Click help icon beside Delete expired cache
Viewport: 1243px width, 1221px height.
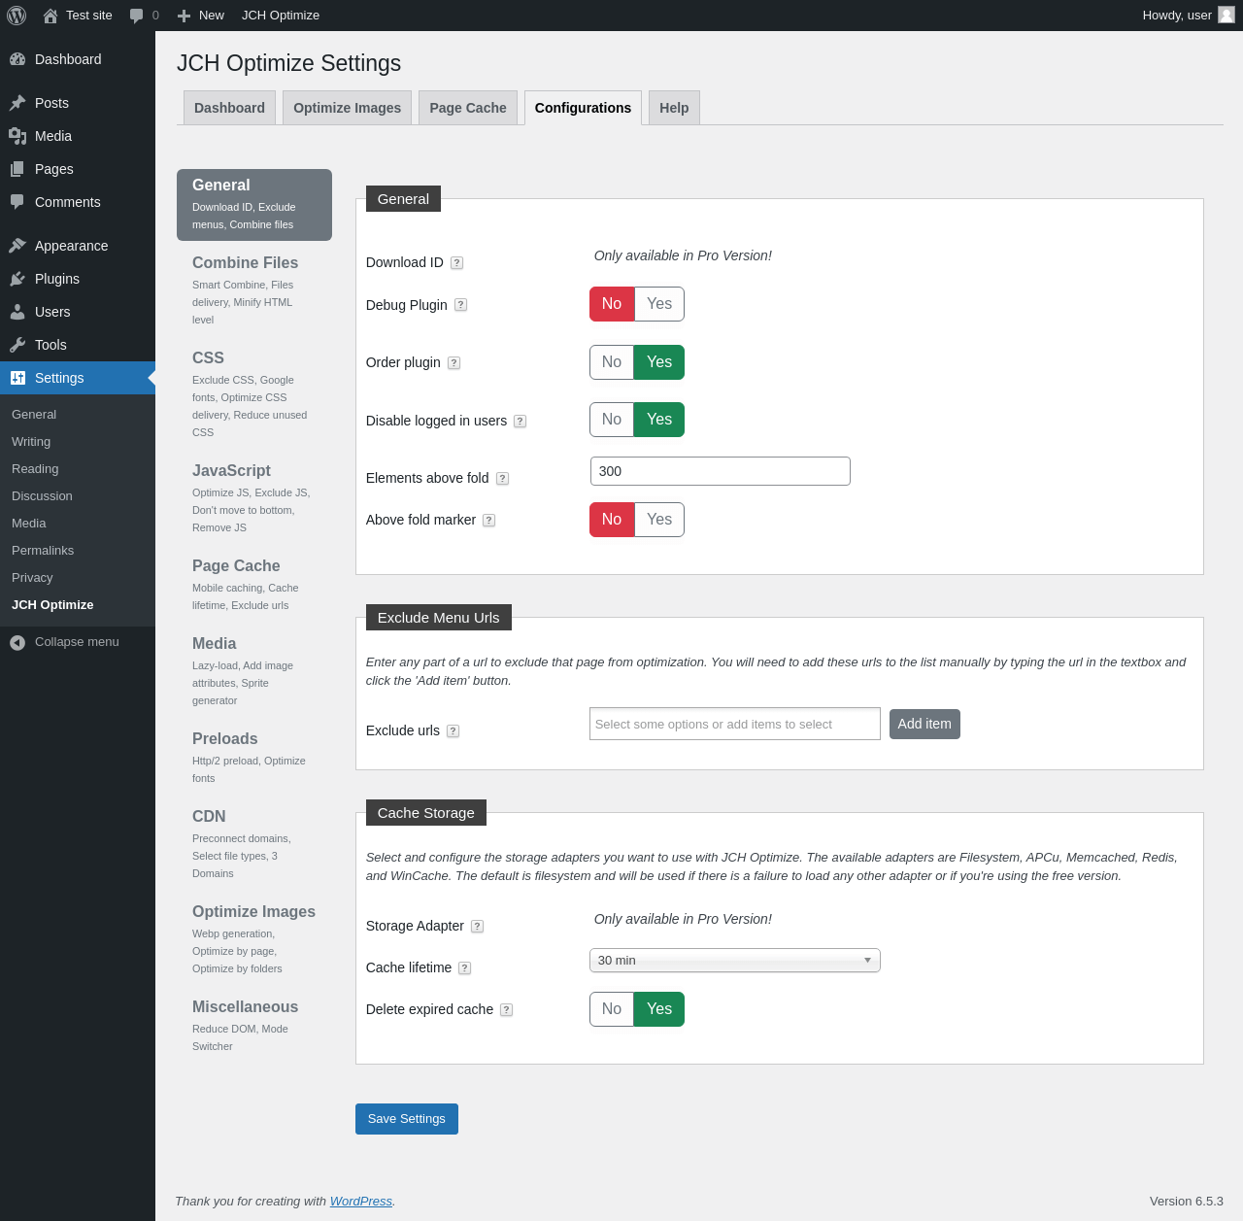(506, 1010)
